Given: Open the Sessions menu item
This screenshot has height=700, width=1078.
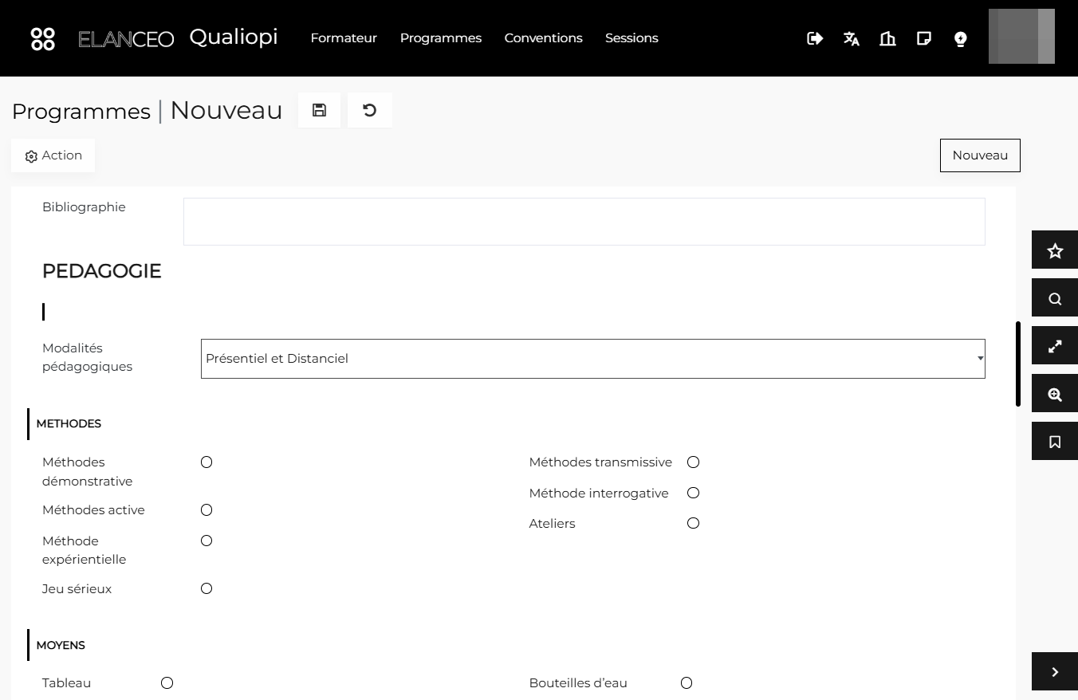Looking at the screenshot, I should 631,38.
